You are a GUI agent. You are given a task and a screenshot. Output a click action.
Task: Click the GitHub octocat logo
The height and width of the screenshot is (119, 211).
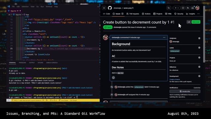pyautogui.click(x=110, y=8)
